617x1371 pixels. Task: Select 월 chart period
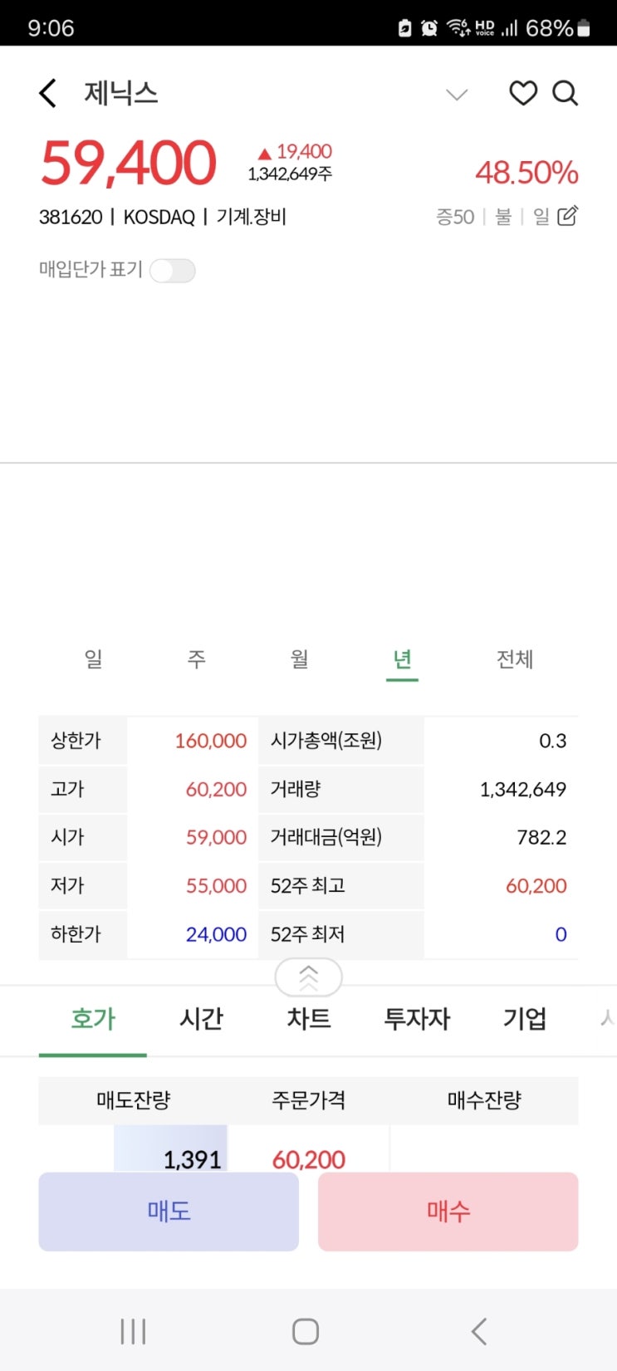coord(299,659)
